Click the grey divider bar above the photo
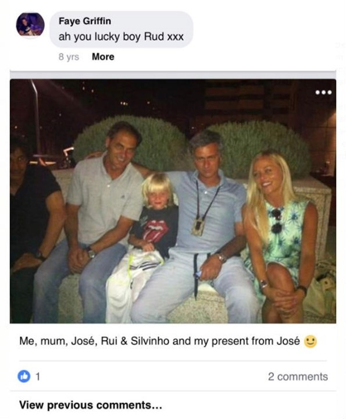 tap(173, 74)
